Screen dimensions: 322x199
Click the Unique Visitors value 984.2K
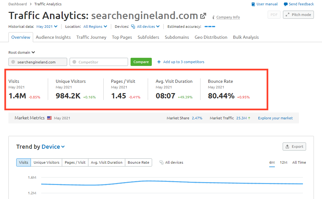[68, 96]
